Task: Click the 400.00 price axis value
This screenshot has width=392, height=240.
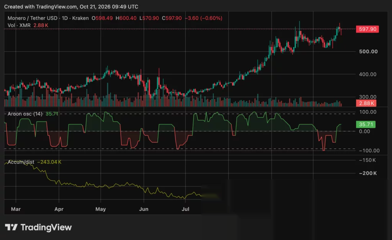Action: (367, 74)
